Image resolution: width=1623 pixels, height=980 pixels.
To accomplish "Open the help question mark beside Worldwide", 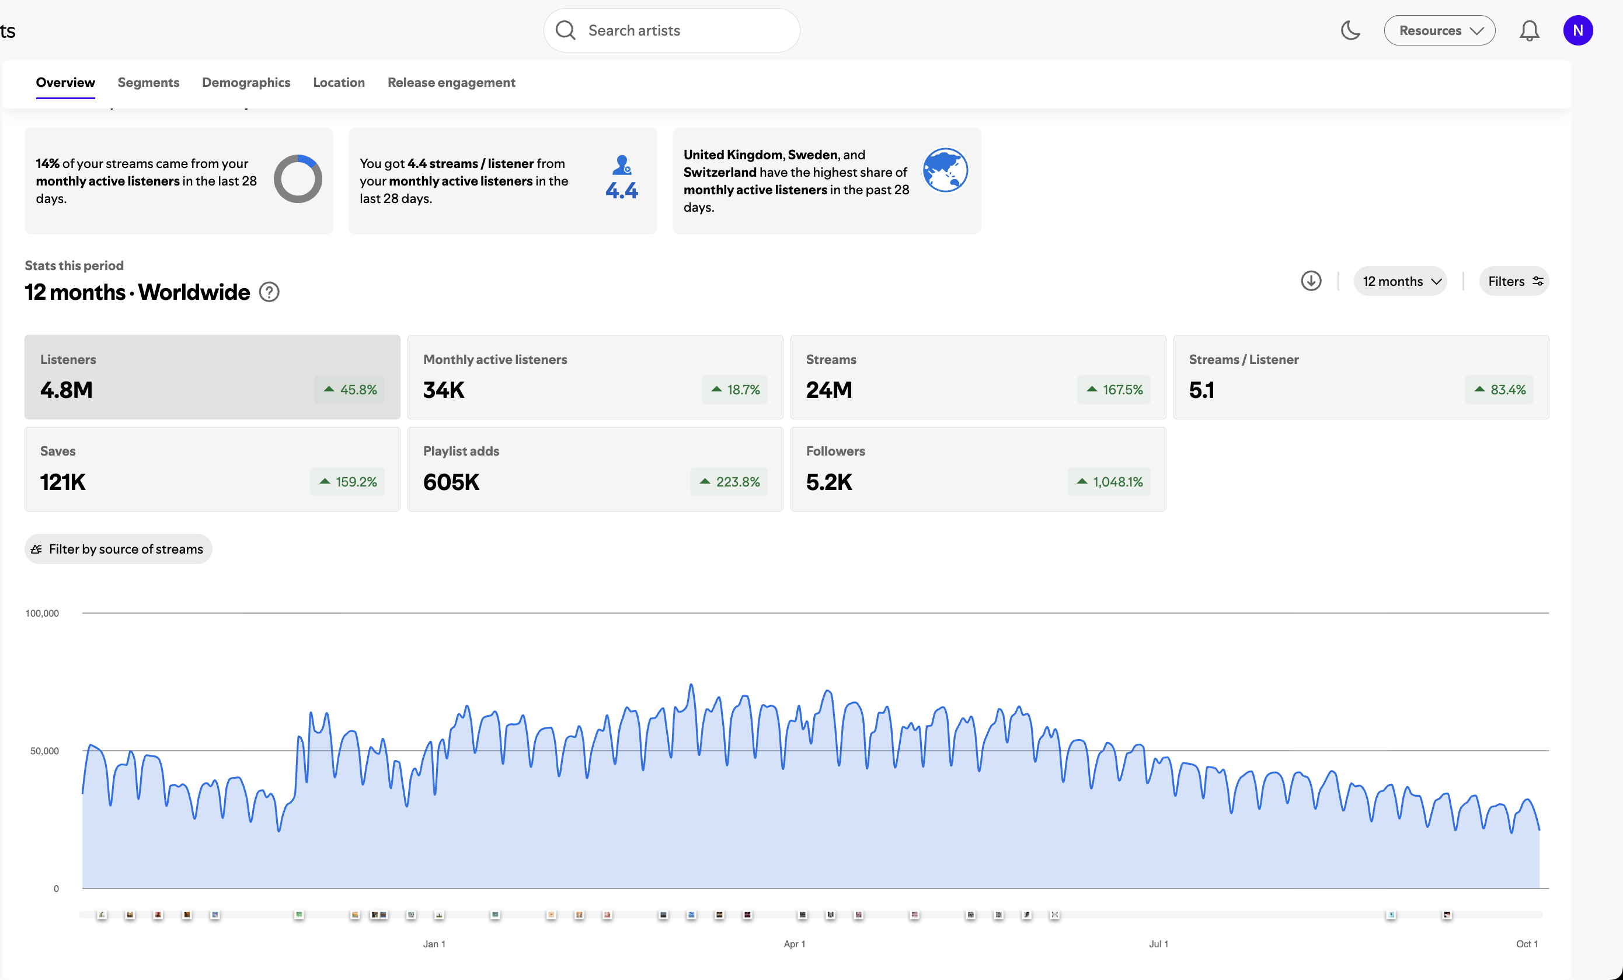I will click(x=269, y=292).
